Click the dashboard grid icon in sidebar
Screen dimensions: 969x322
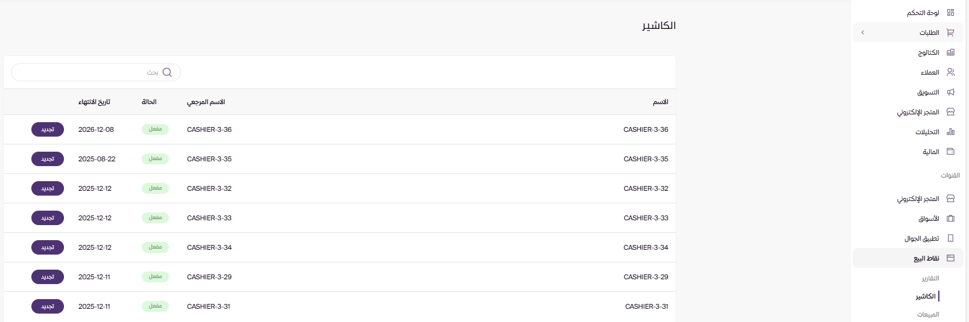pos(950,13)
